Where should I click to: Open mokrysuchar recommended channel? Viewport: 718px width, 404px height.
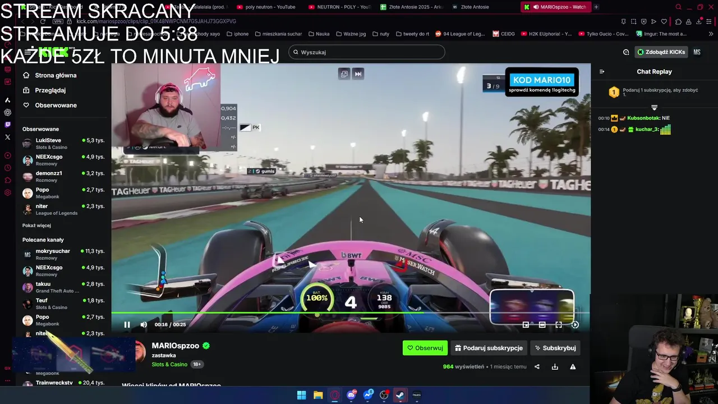(x=63, y=254)
